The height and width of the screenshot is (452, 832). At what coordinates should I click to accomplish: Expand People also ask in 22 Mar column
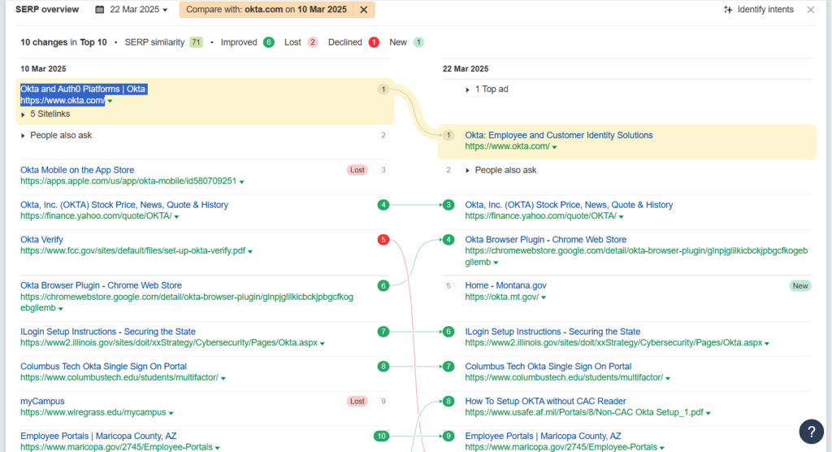click(x=500, y=170)
